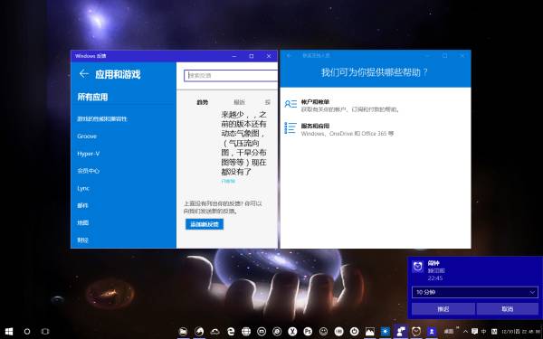The image size is (543, 339).
Task: Click 取消 to dismiss the alarm
Action: [507, 309]
